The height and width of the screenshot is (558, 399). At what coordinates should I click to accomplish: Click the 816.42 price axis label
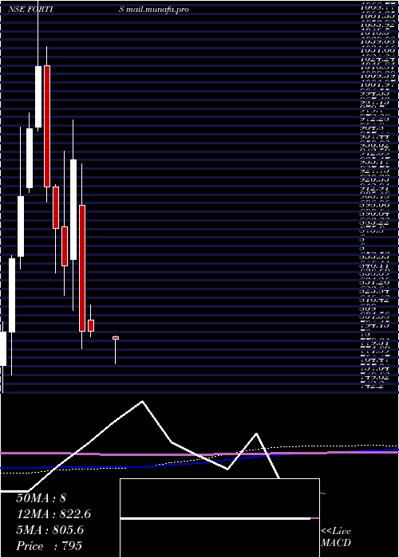pos(375,299)
